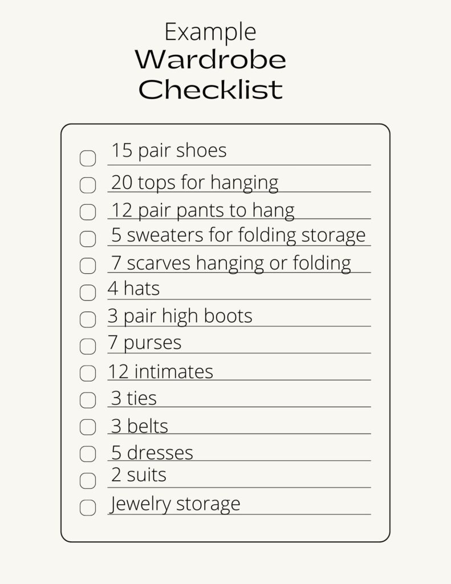Click the 3 pair high boots text
Viewport: 451px width, 584px height.
(180, 316)
